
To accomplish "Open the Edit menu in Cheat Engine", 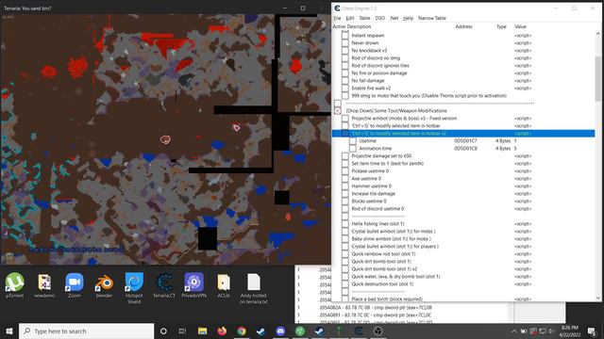I will click(x=350, y=18).
